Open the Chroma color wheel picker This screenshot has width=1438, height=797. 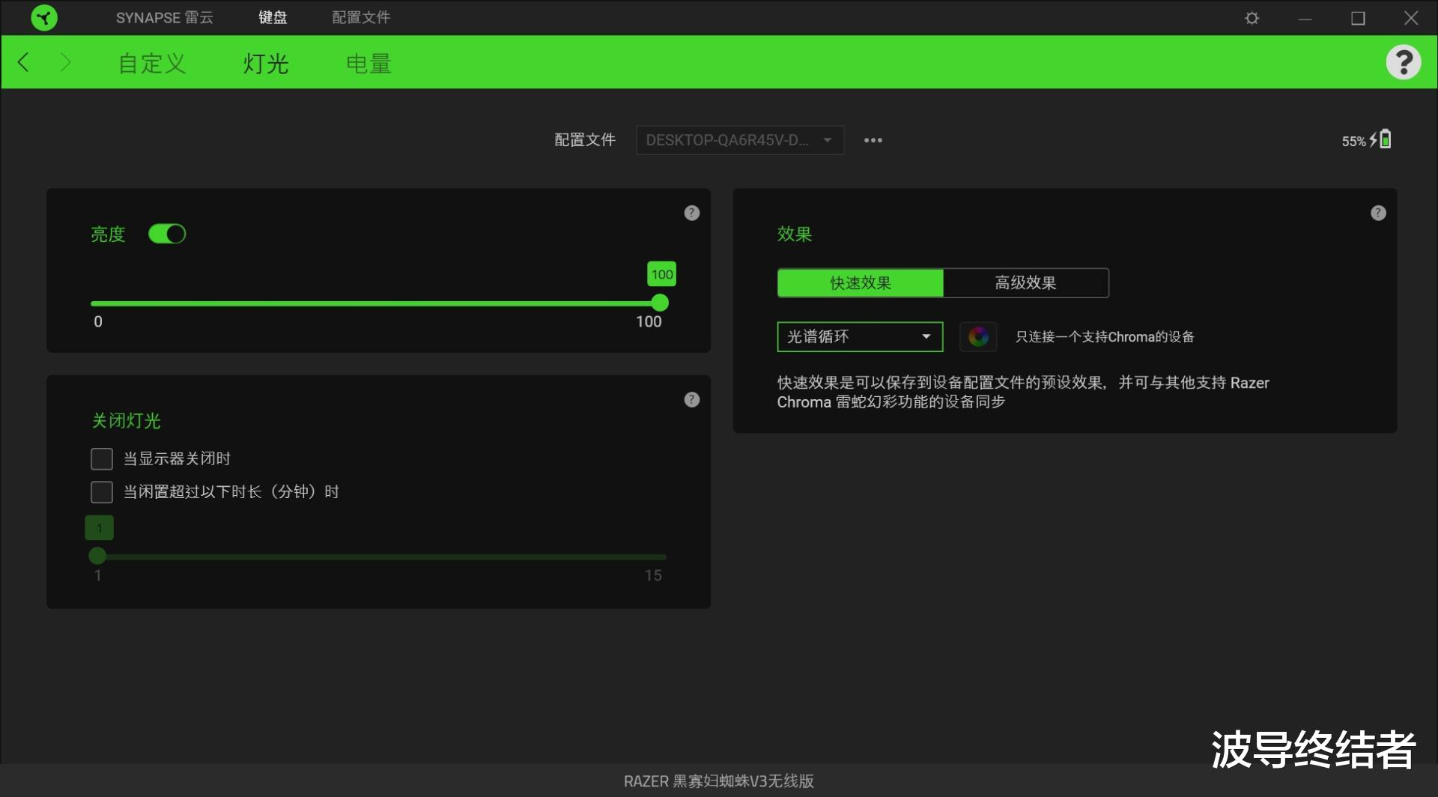tap(978, 337)
